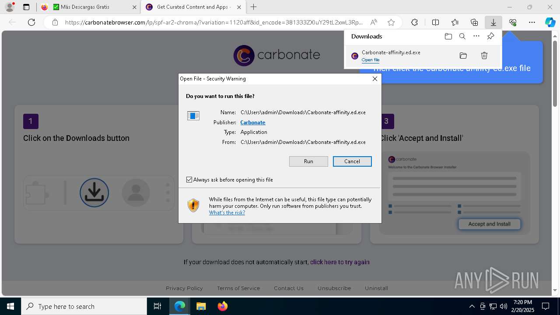Close the Get Curated Content tab

(239, 7)
